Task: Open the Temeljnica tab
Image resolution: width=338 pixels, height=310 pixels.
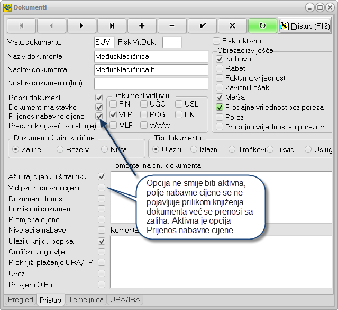Action: (x=86, y=300)
